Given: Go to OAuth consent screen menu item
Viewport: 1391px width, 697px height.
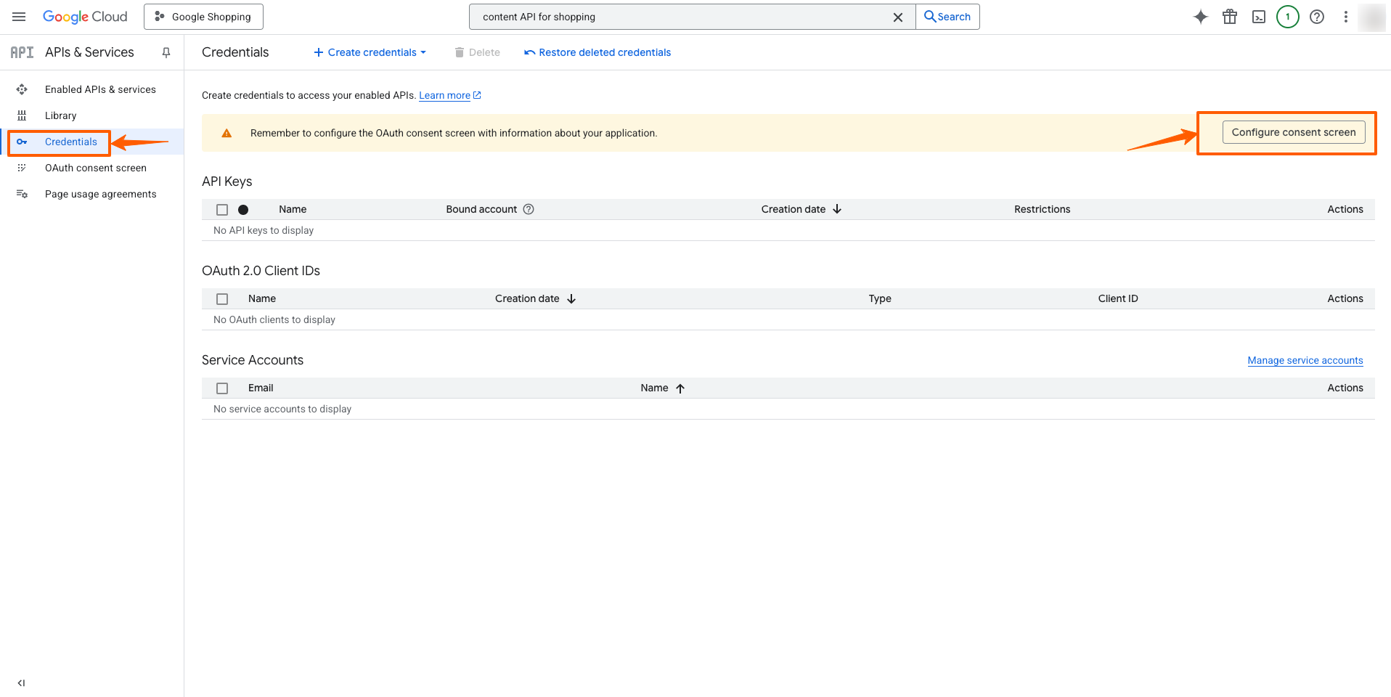Looking at the screenshot, I should click(x=95, y=168).
